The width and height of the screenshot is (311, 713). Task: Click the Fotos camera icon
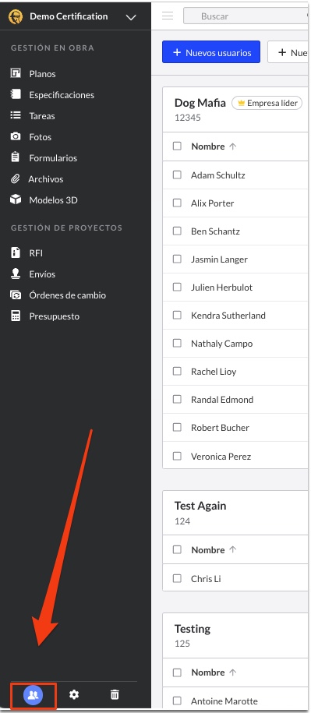click(16, 136)
